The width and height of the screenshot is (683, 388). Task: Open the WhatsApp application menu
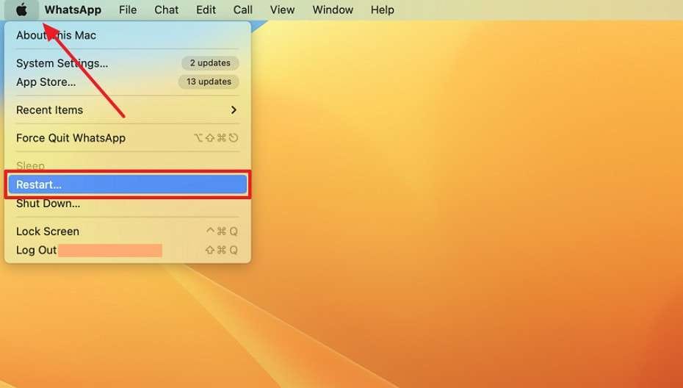pyautogui.click(x=73, y=10)
